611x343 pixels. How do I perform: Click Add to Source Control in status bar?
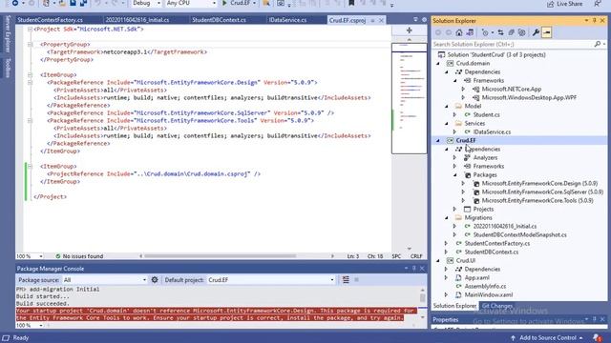(546, 337)
